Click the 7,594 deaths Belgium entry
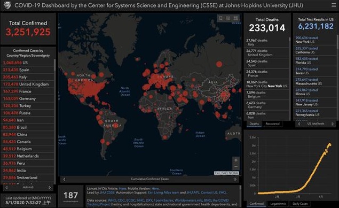 coord(266,94)
